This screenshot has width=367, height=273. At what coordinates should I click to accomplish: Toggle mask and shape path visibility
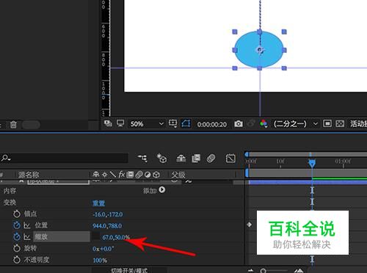coord(186,123)
